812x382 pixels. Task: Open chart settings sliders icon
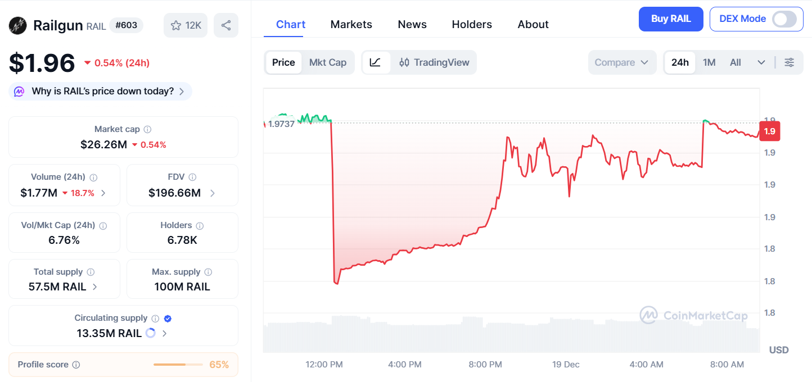(x=790, y=62)
